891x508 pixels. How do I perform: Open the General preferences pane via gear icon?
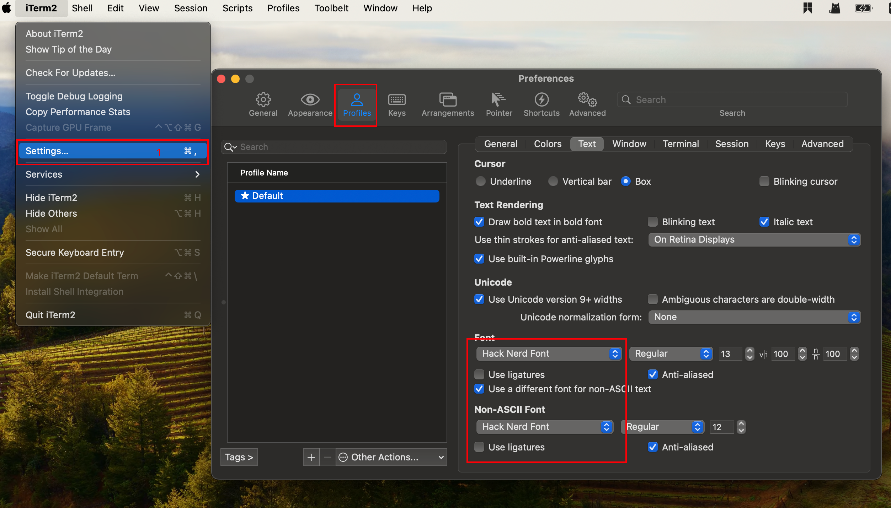click(263, 104)
